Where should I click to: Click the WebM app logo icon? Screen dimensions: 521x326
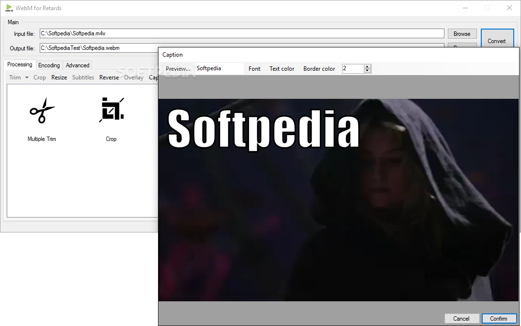tap(9, 8)
